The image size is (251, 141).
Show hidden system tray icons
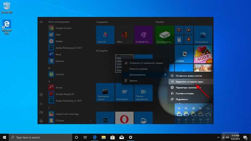[218, 137]
